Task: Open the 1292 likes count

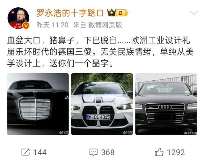Action: 176,152
